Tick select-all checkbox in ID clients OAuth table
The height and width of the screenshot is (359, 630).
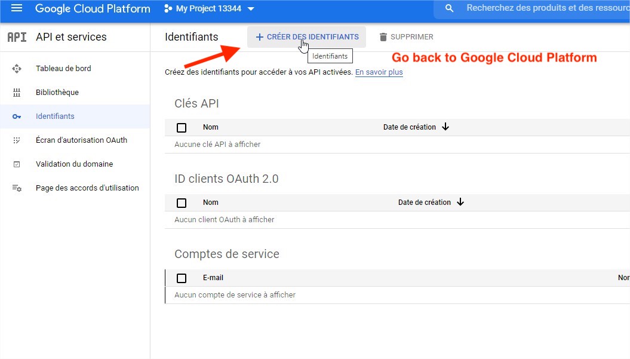coord(182,203)
